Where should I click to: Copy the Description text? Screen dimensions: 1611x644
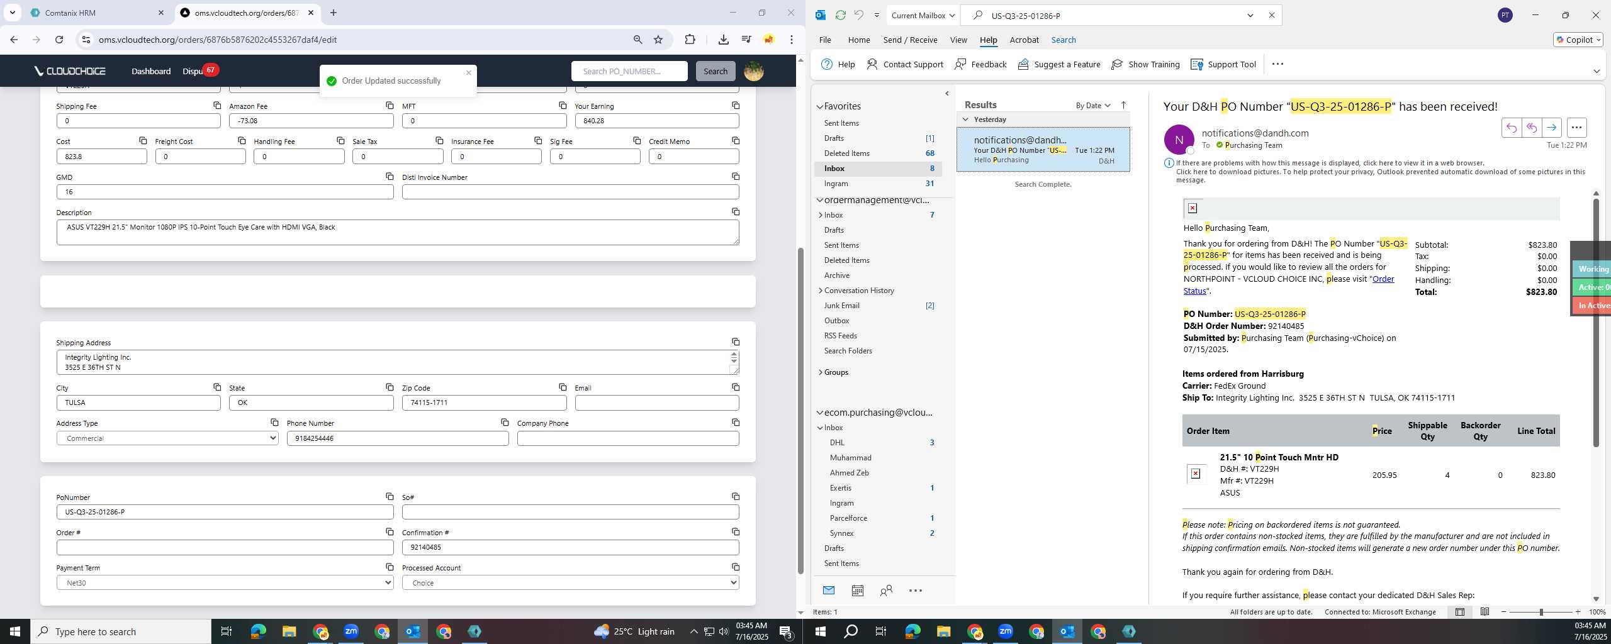click(x=736, y=212)
